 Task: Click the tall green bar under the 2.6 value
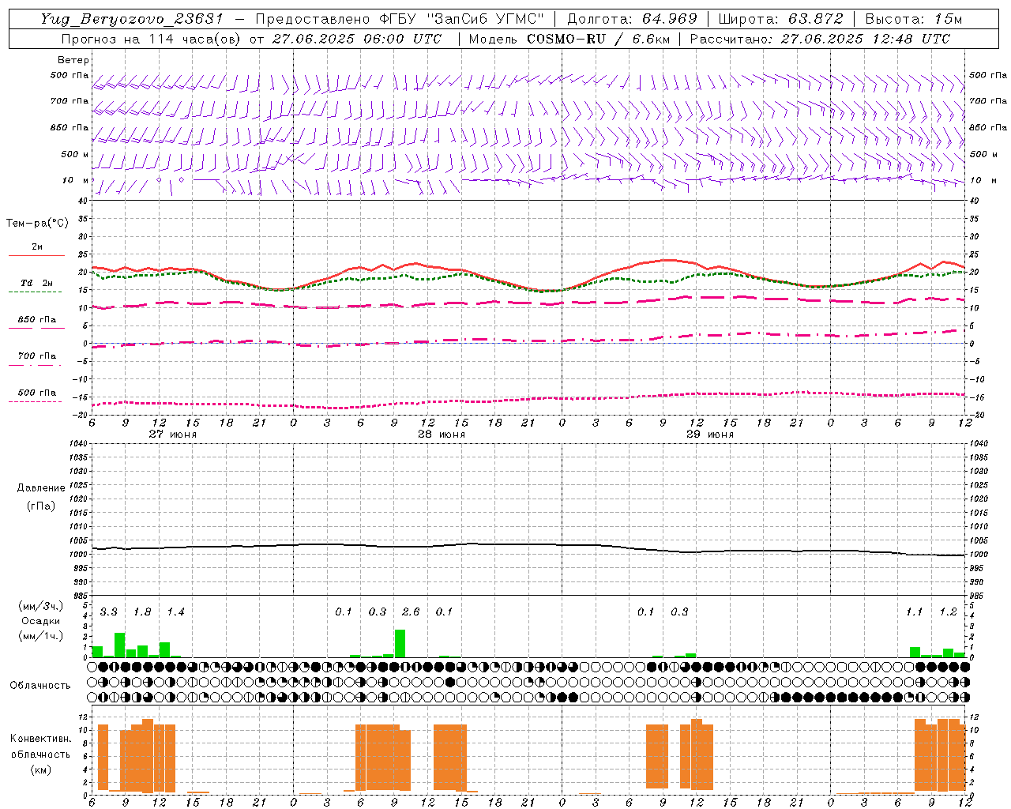pyautogui.click(x=400, y=643)
